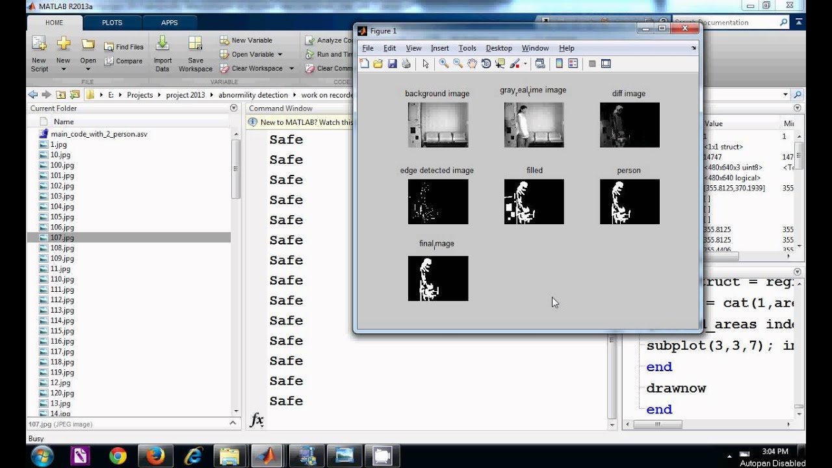Open the brush color dropdown arrow
Viewport: 832px width, 468px height.
[525, 64]
